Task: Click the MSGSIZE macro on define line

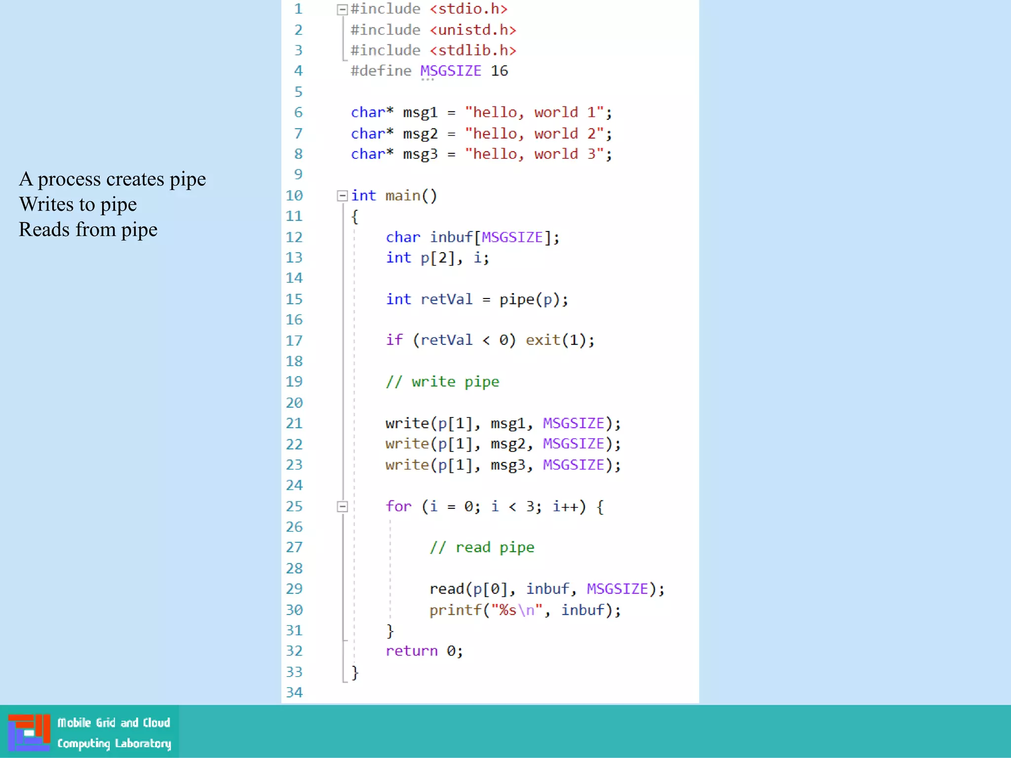Action: (450, 71)
